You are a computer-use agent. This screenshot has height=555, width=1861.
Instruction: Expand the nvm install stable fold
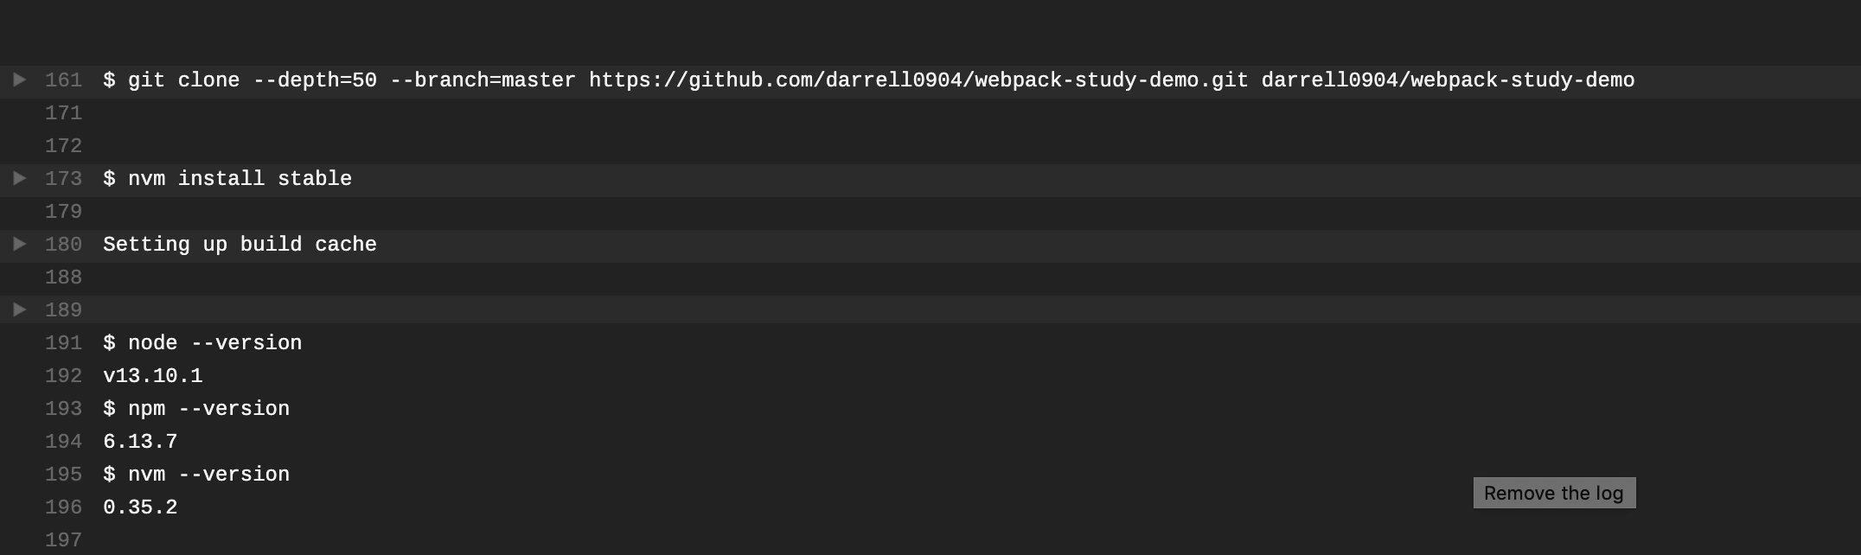(19, 179)
